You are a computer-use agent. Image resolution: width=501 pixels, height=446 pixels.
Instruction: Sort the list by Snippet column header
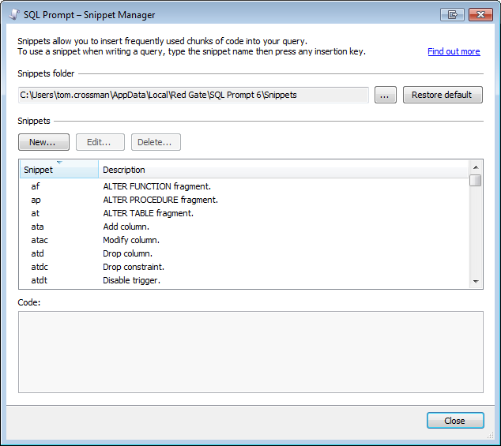[58, 170]
